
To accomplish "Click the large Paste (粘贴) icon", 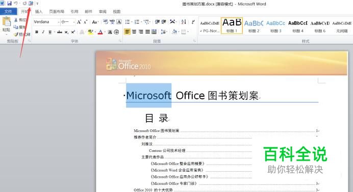I will pos(7,22).
